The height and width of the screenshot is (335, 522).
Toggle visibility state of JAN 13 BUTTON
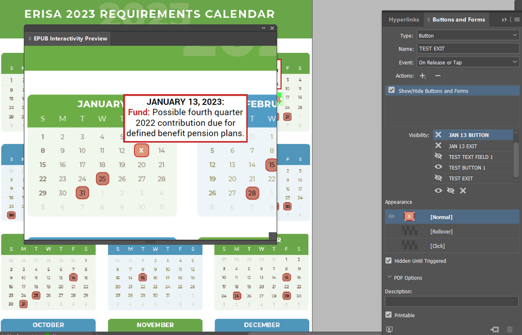(438, 135)
